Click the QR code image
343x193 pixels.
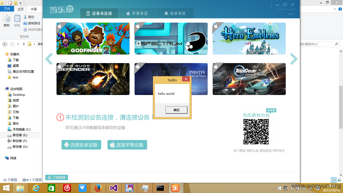click(256, 132)
